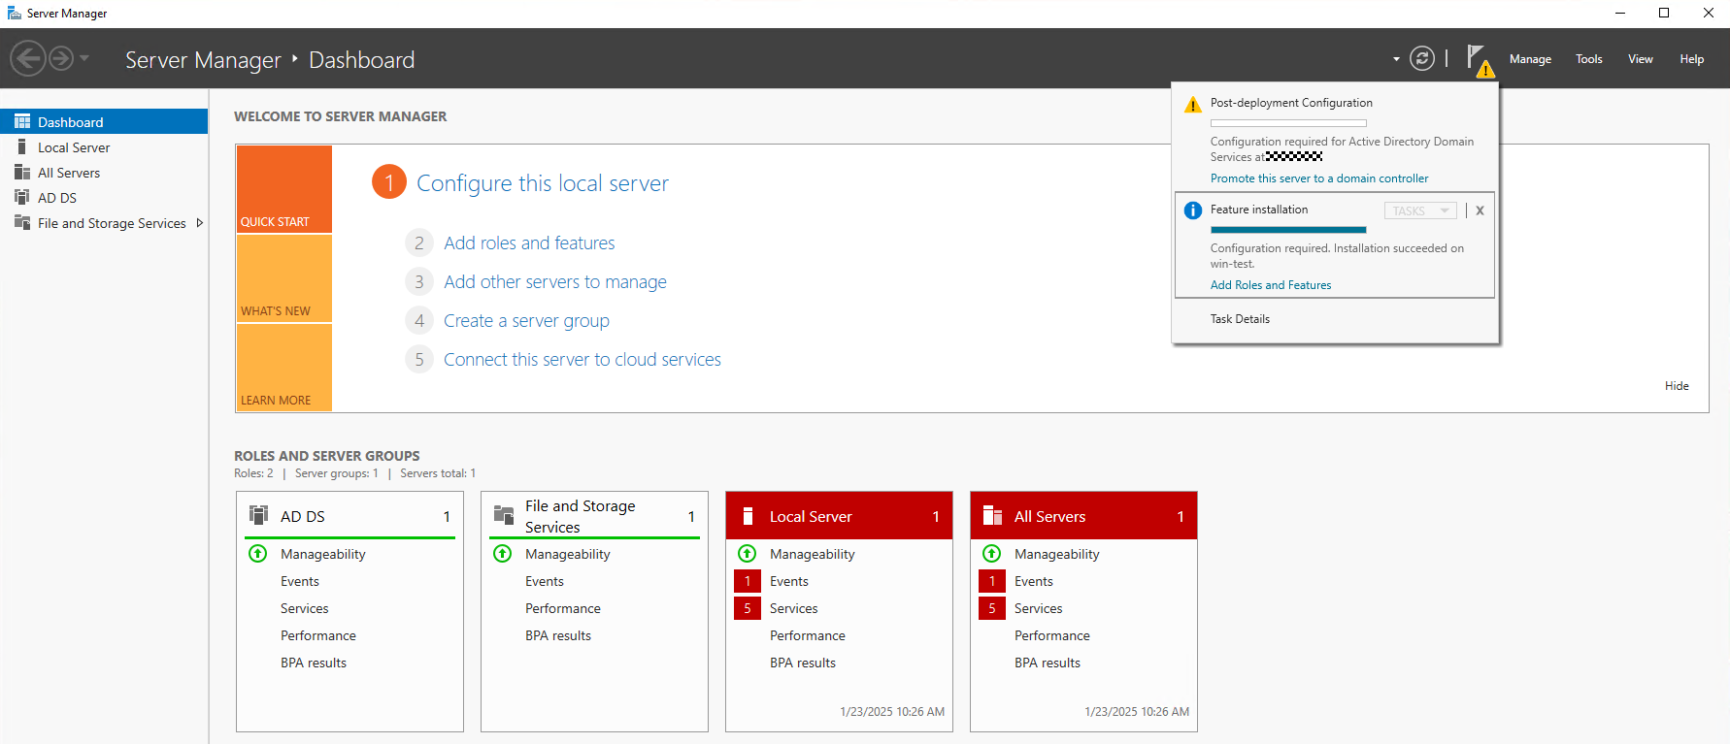Click All Servers Events red badge
The height and width of the screenshot is (744, 1730).
(992, 581)
